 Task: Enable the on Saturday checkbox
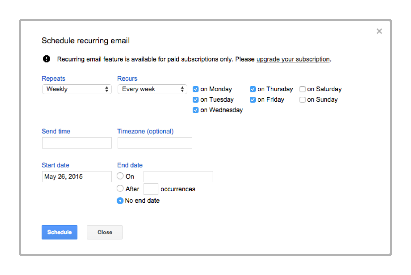coord(302,89)
